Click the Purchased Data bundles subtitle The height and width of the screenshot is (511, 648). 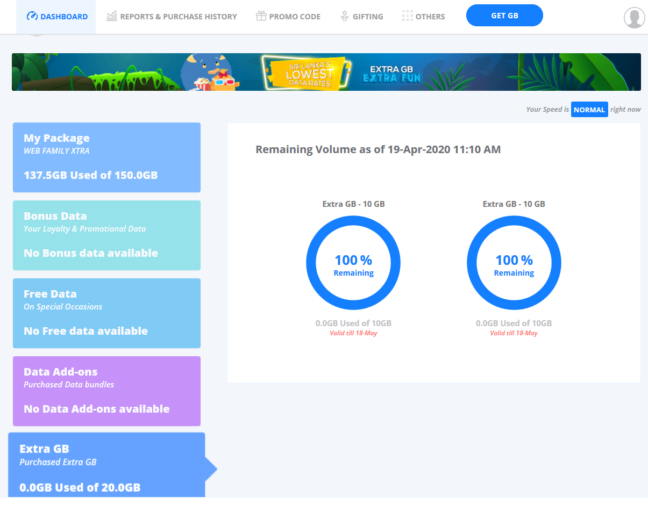pyautogui.click(x=69, y=385)
